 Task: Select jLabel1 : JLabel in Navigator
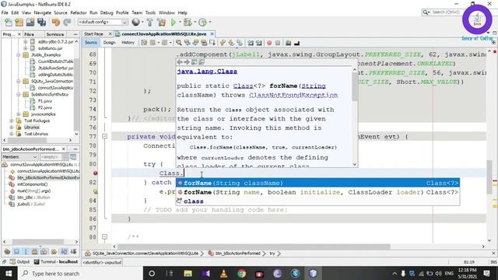[31, 204]
